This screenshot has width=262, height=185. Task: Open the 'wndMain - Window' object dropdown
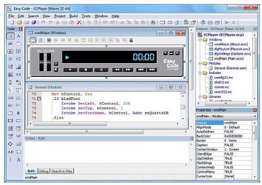click(255, 116)
